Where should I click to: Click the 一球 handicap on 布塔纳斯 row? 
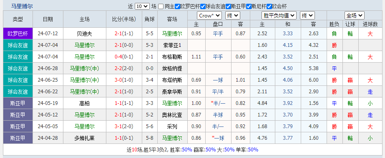coord(218,80)
